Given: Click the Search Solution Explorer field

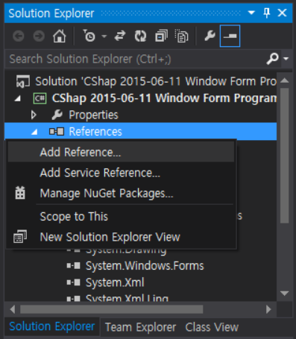Looking at the screenshot, I should pos(136,59).
